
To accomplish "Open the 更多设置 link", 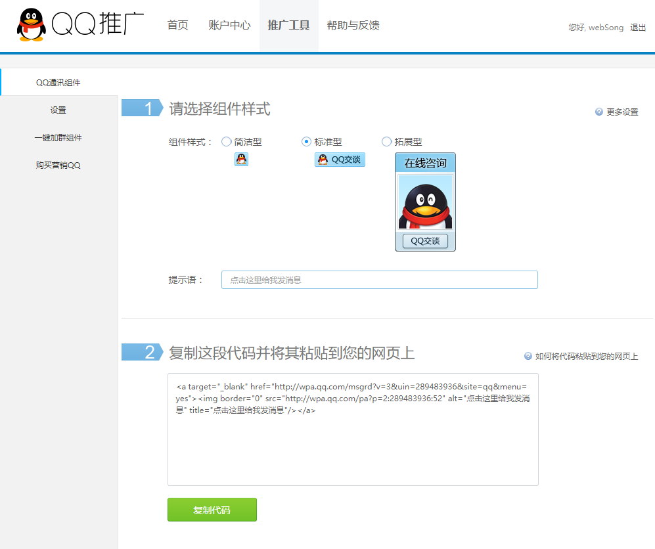I will (622, 112).
